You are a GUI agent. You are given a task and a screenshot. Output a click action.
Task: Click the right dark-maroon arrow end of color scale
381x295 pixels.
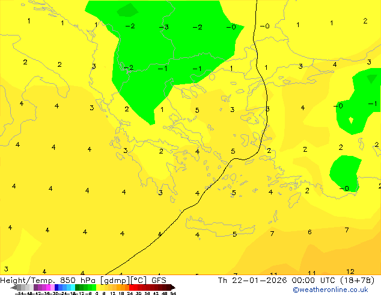click(x=172, y=287)
